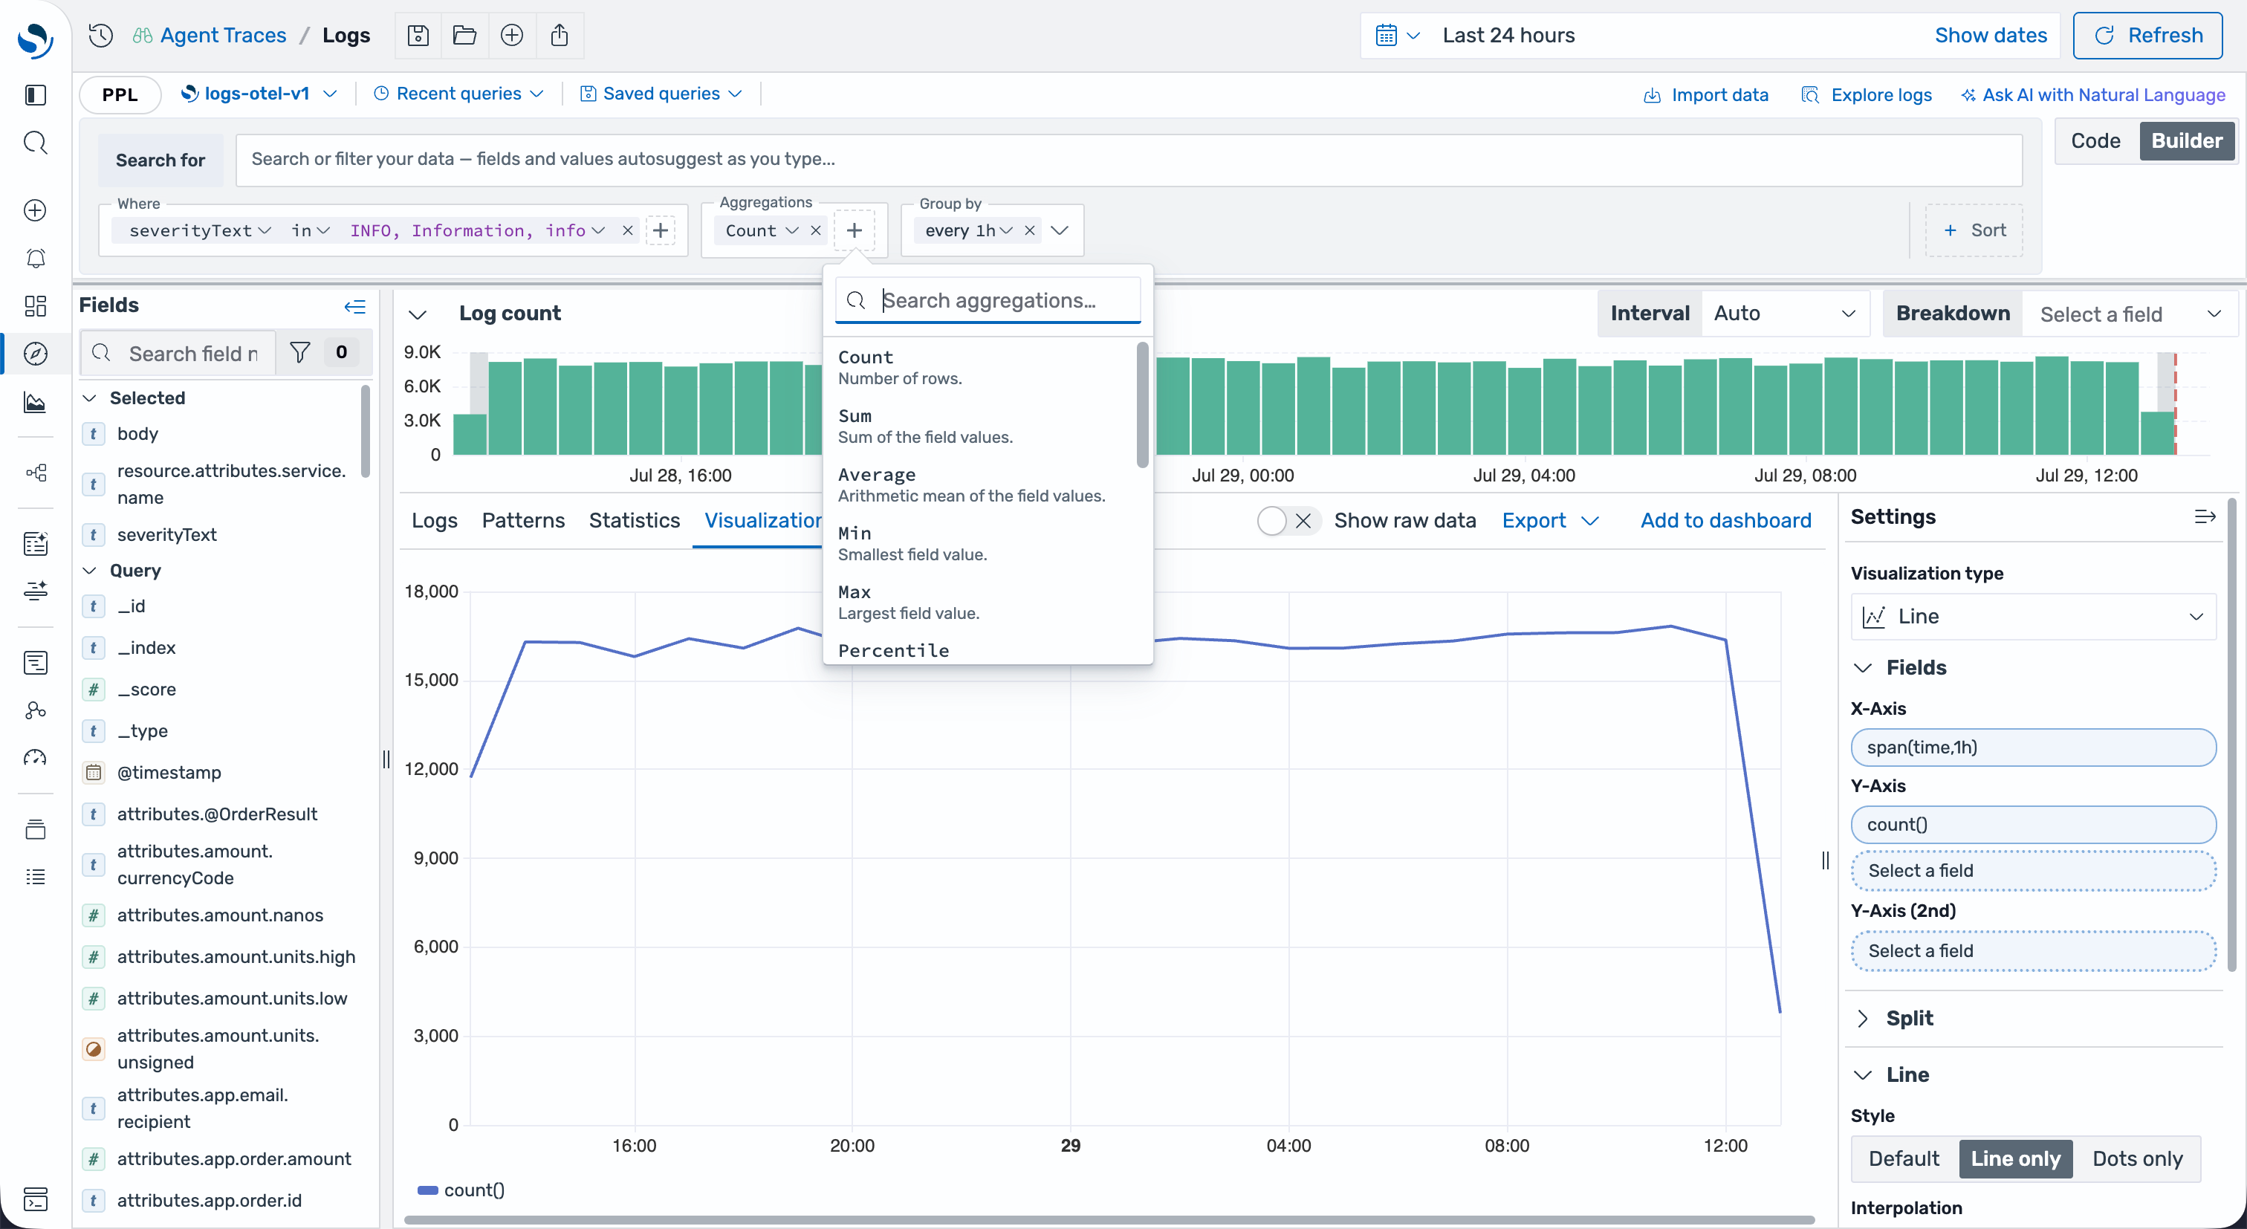
Task: Click the share export icon in top bar
Action: click(559, 35)
